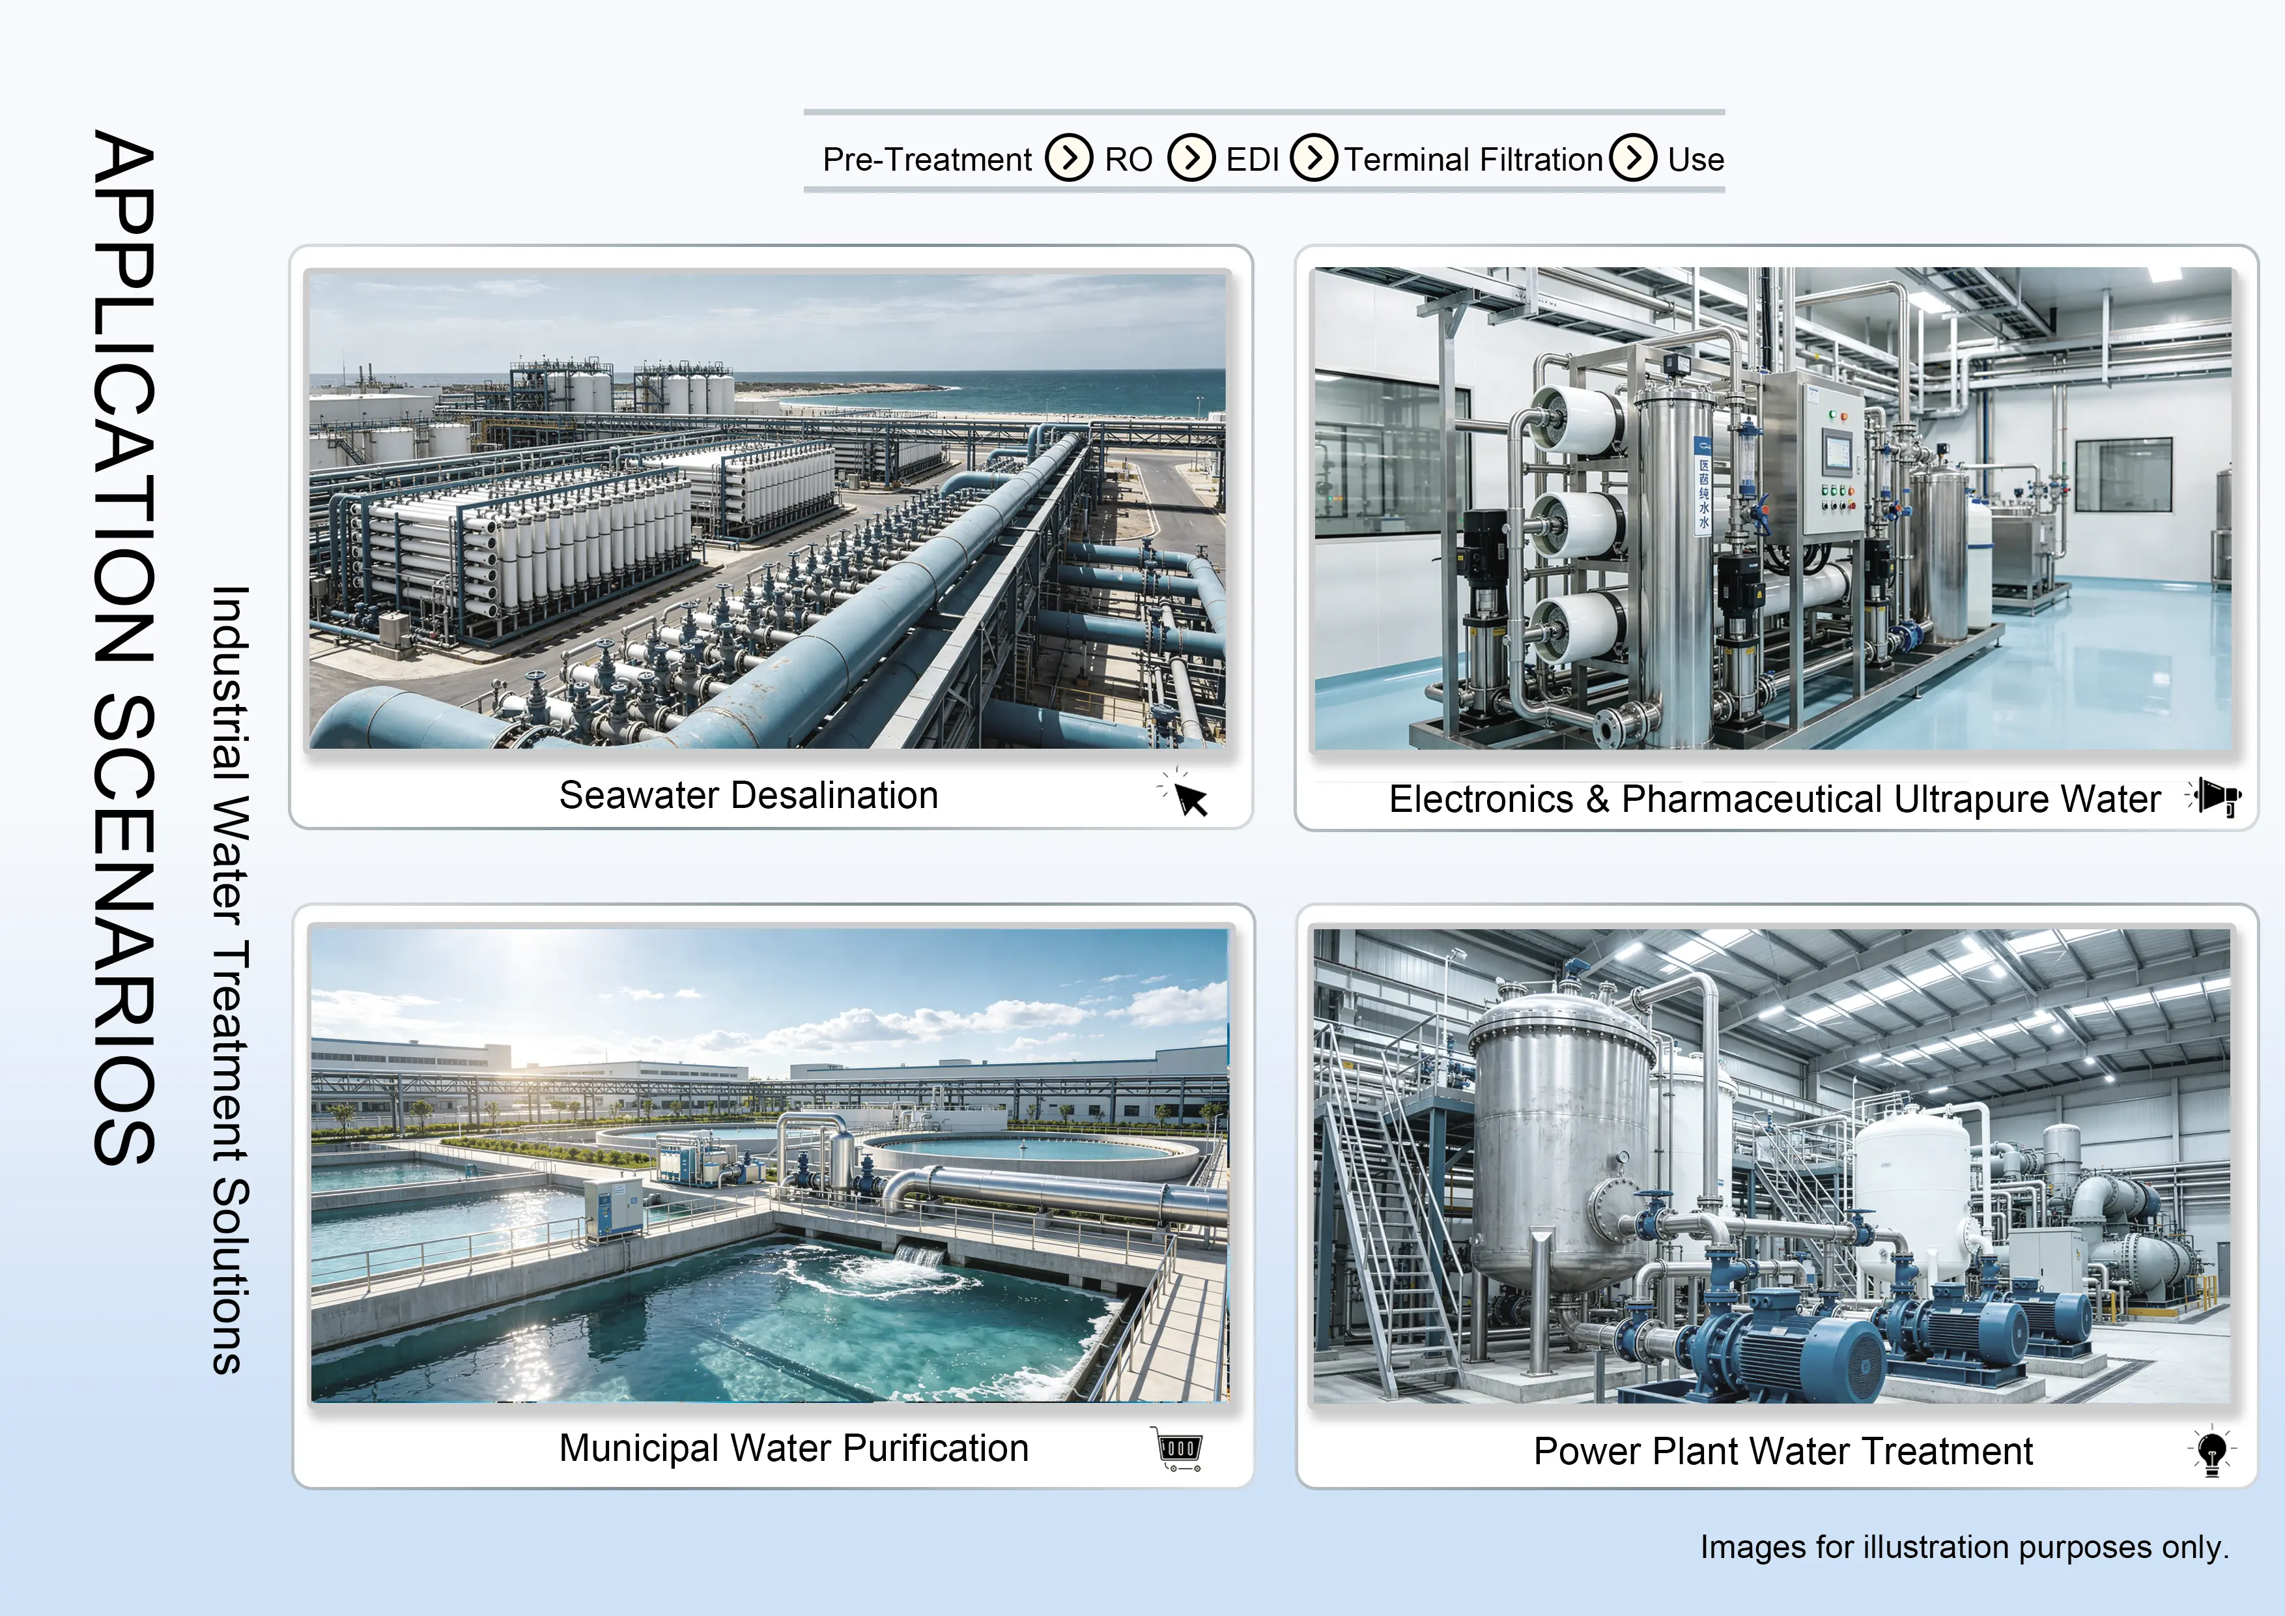Click the Electronics & Pharmaceutical Ultrapure Water caption

[x=1774, y=800]
